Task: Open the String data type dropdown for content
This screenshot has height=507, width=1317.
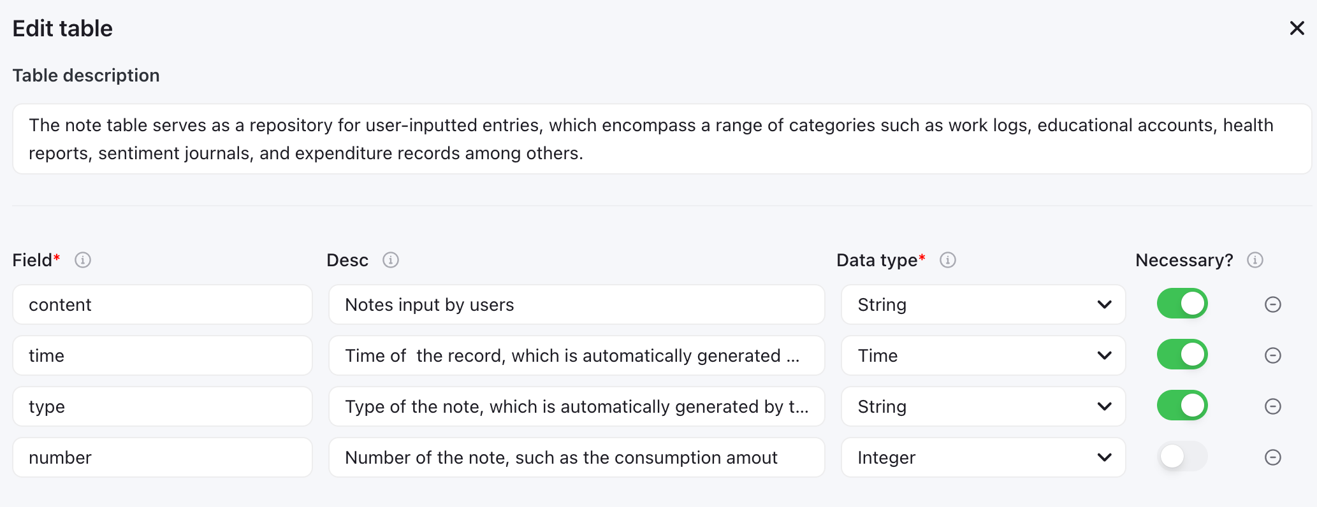Action: click(x=984, y=304)
